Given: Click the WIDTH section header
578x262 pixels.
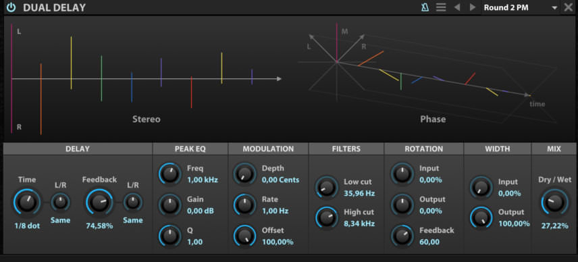Looking at the screenshot, I should point(498,149).
